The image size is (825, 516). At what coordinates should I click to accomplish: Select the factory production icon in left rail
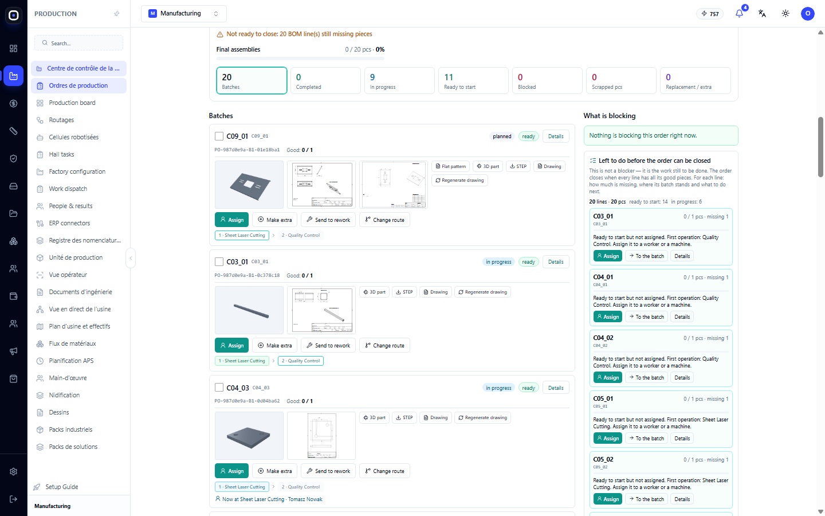(14, 76)
